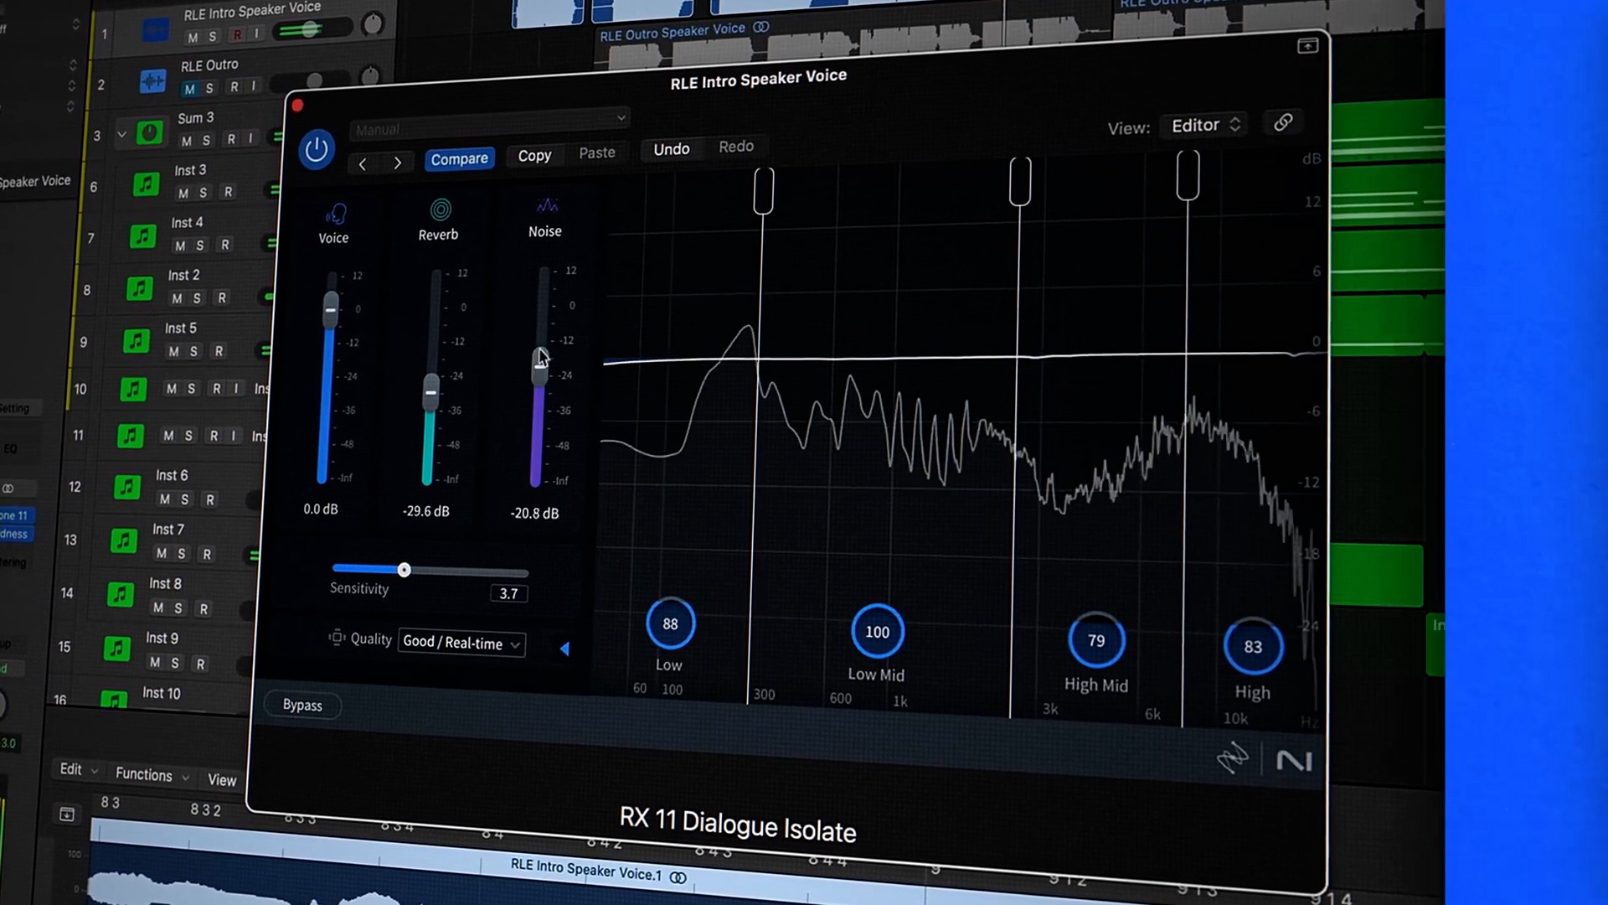Image resolution: width=1608 pixels, height=905 pixels.
Task: Click the right arrow navigation icon
Action: [x=396, y=163]
